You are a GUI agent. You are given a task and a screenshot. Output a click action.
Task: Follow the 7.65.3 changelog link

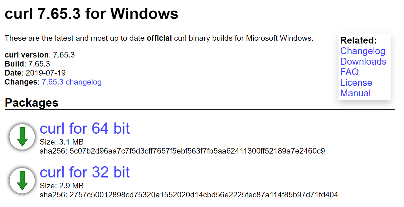click(x=71, y=82)
